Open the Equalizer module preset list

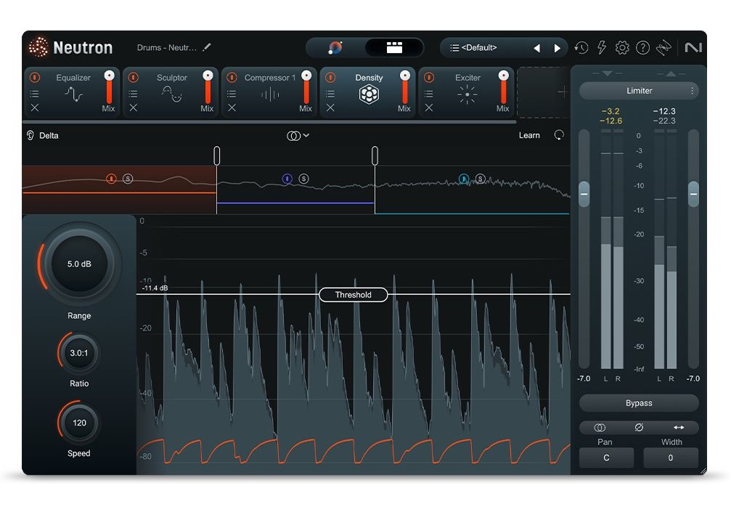pyautogui.click(x=35, y=94)
